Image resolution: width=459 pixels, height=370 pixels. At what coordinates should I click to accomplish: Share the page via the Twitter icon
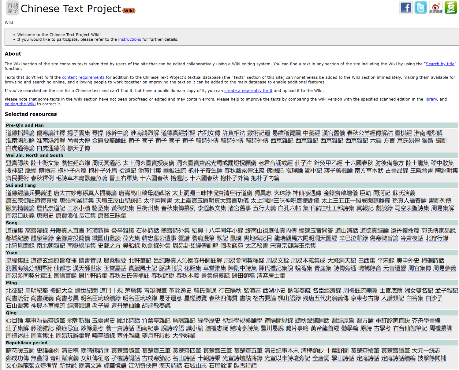tap(420, 8)
